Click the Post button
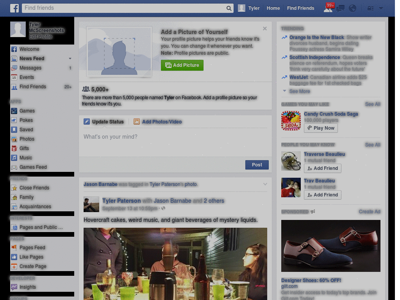The width and height of the screenshot is (400, 300). (x=257, y=165)
